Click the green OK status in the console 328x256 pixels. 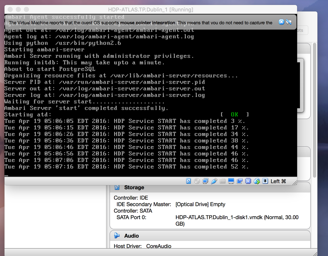pyautogui.click(x=234, y=114)
